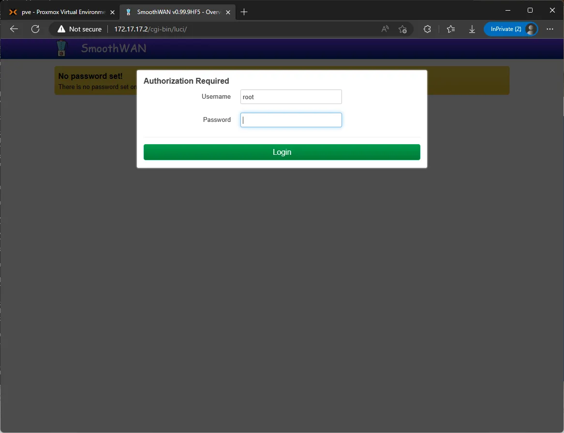Viewport: 564px width, 433px height.
Task: Click the green Login button
Action: [x=282, y=152]
